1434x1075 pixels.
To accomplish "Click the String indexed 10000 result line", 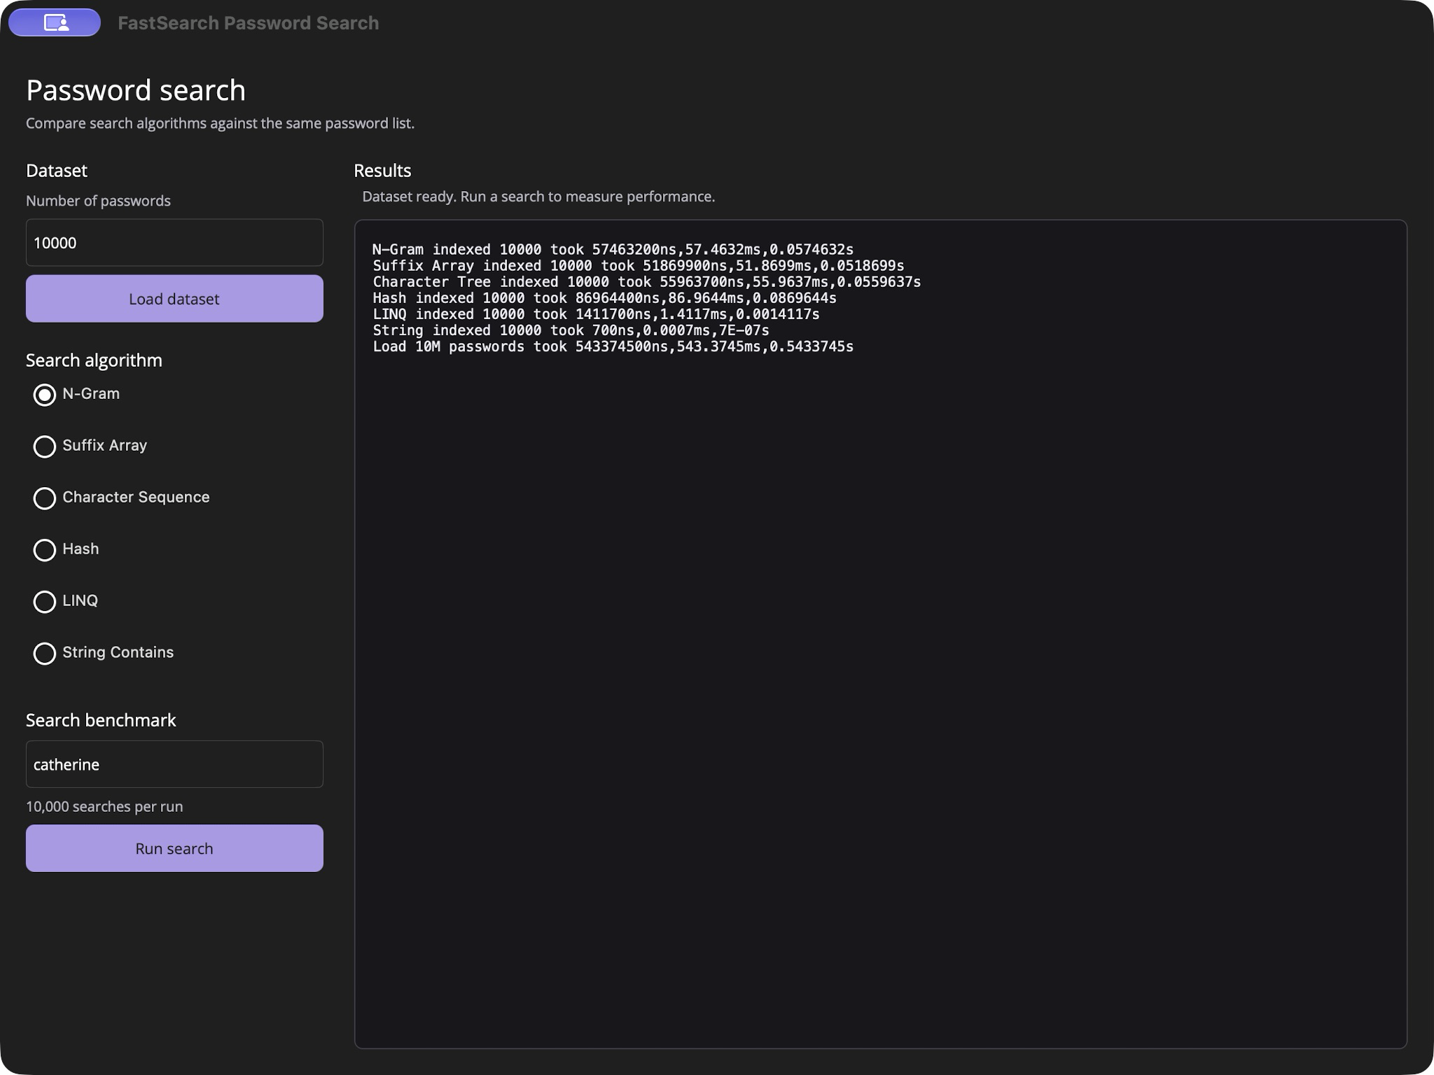I will [571, 330].
